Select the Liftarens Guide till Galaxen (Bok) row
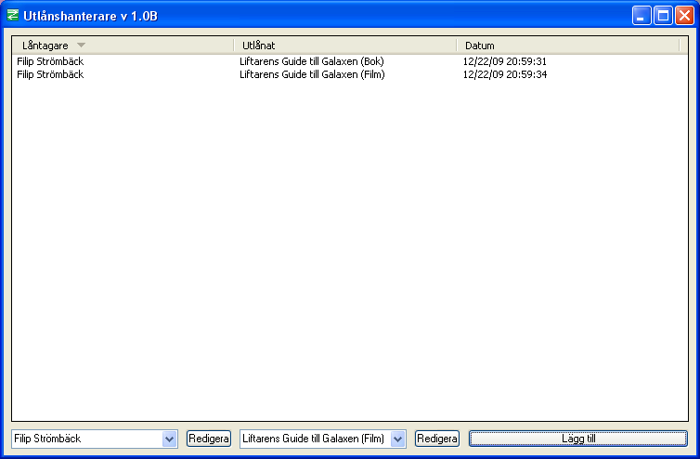The height and width of the screenshot is (459, 700). [311, 61]
